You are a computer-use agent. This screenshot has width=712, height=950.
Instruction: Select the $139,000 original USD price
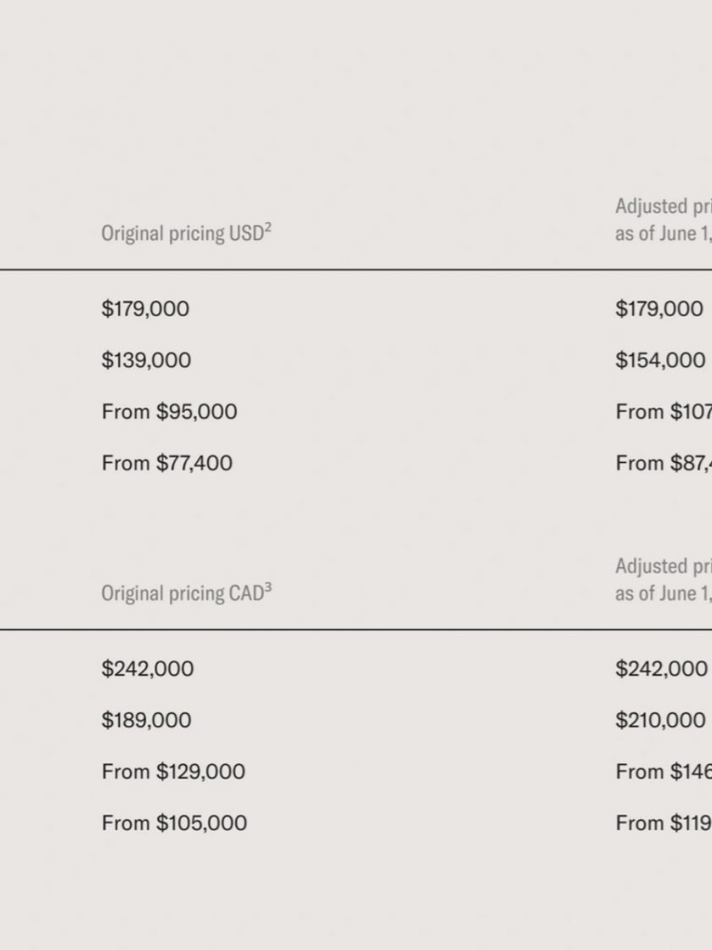click(146, 360)
